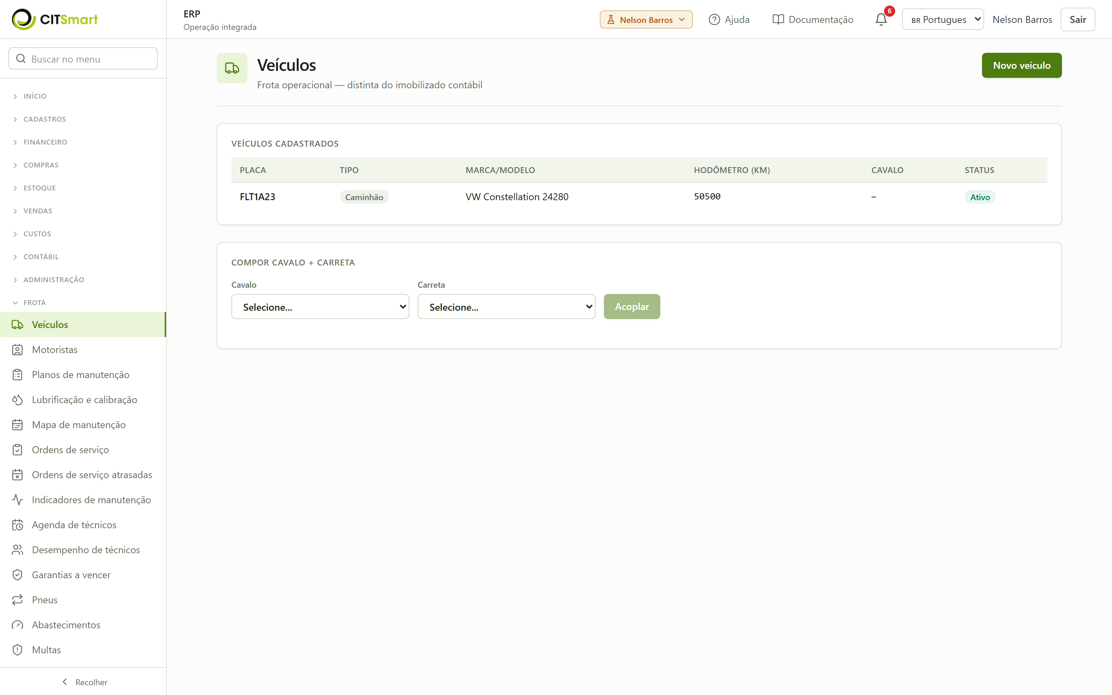This screenshot has height=695, width=1112.
Task: Open the Carreta select dropdown
Action: 506,306
